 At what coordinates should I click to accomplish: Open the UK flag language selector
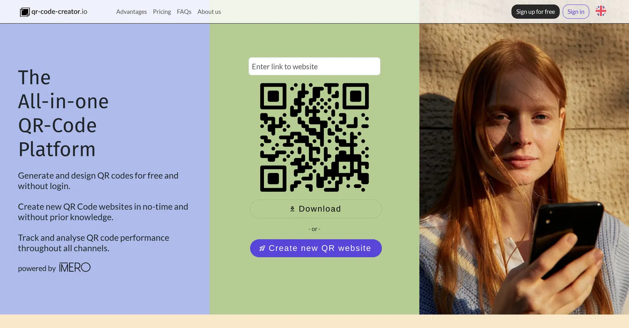(601, 11)
